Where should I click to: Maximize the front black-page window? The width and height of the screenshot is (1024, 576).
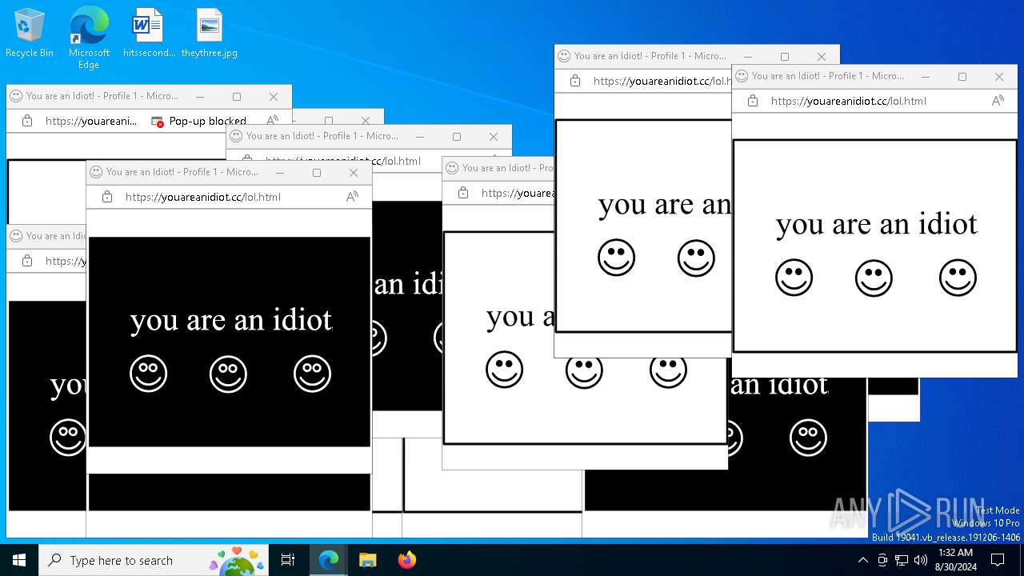tap(317, 173)
